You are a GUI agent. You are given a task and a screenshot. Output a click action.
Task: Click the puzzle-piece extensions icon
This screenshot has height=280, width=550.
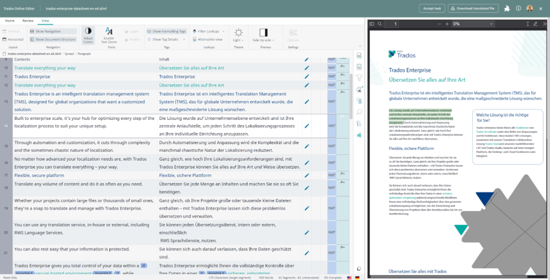(508, 8)
